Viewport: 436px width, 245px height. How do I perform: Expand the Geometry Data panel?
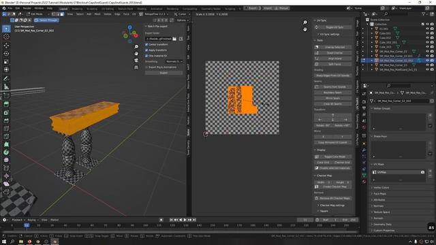[x=382, y=225]
